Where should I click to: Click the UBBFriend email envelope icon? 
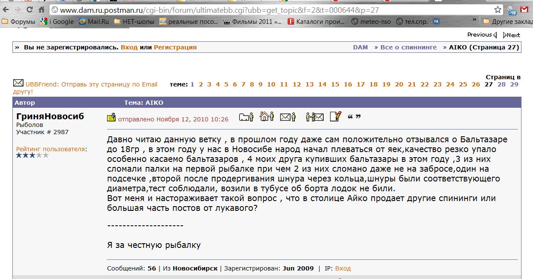[18, 83]
